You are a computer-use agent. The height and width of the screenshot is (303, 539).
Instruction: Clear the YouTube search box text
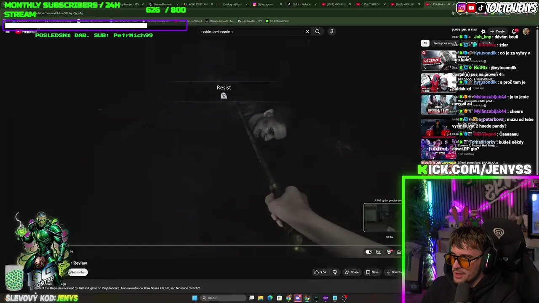pos(307,32)
